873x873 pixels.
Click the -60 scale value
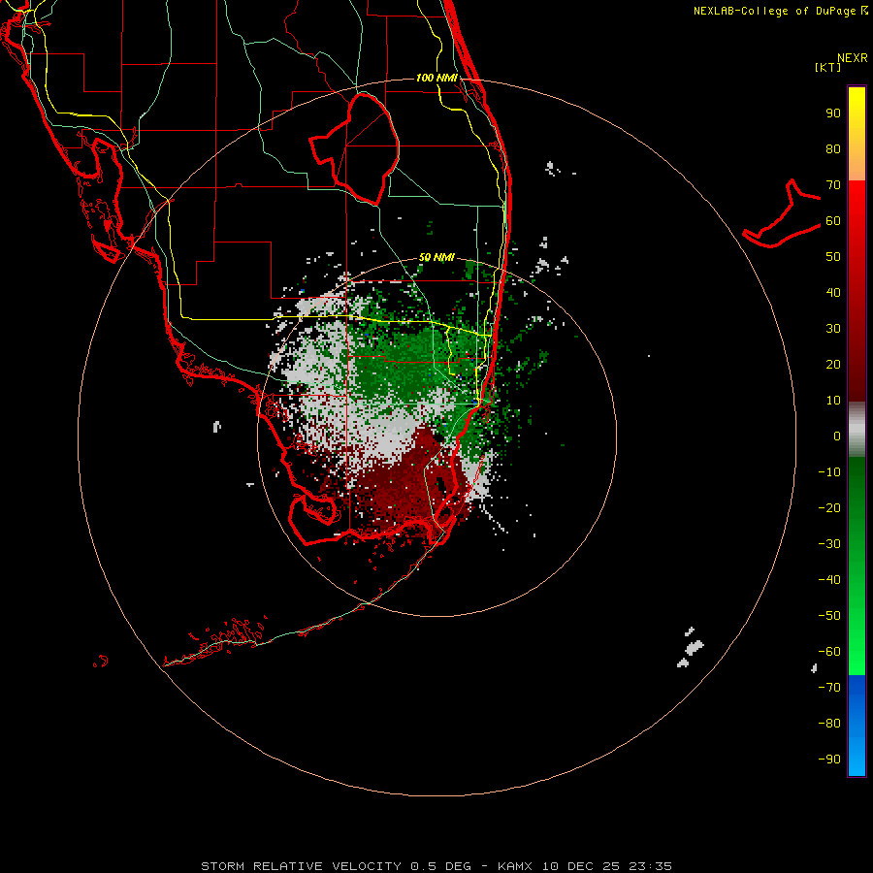point(829,652)
